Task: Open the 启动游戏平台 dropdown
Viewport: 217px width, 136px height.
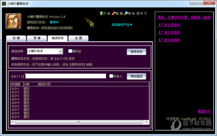Action: 122,25
